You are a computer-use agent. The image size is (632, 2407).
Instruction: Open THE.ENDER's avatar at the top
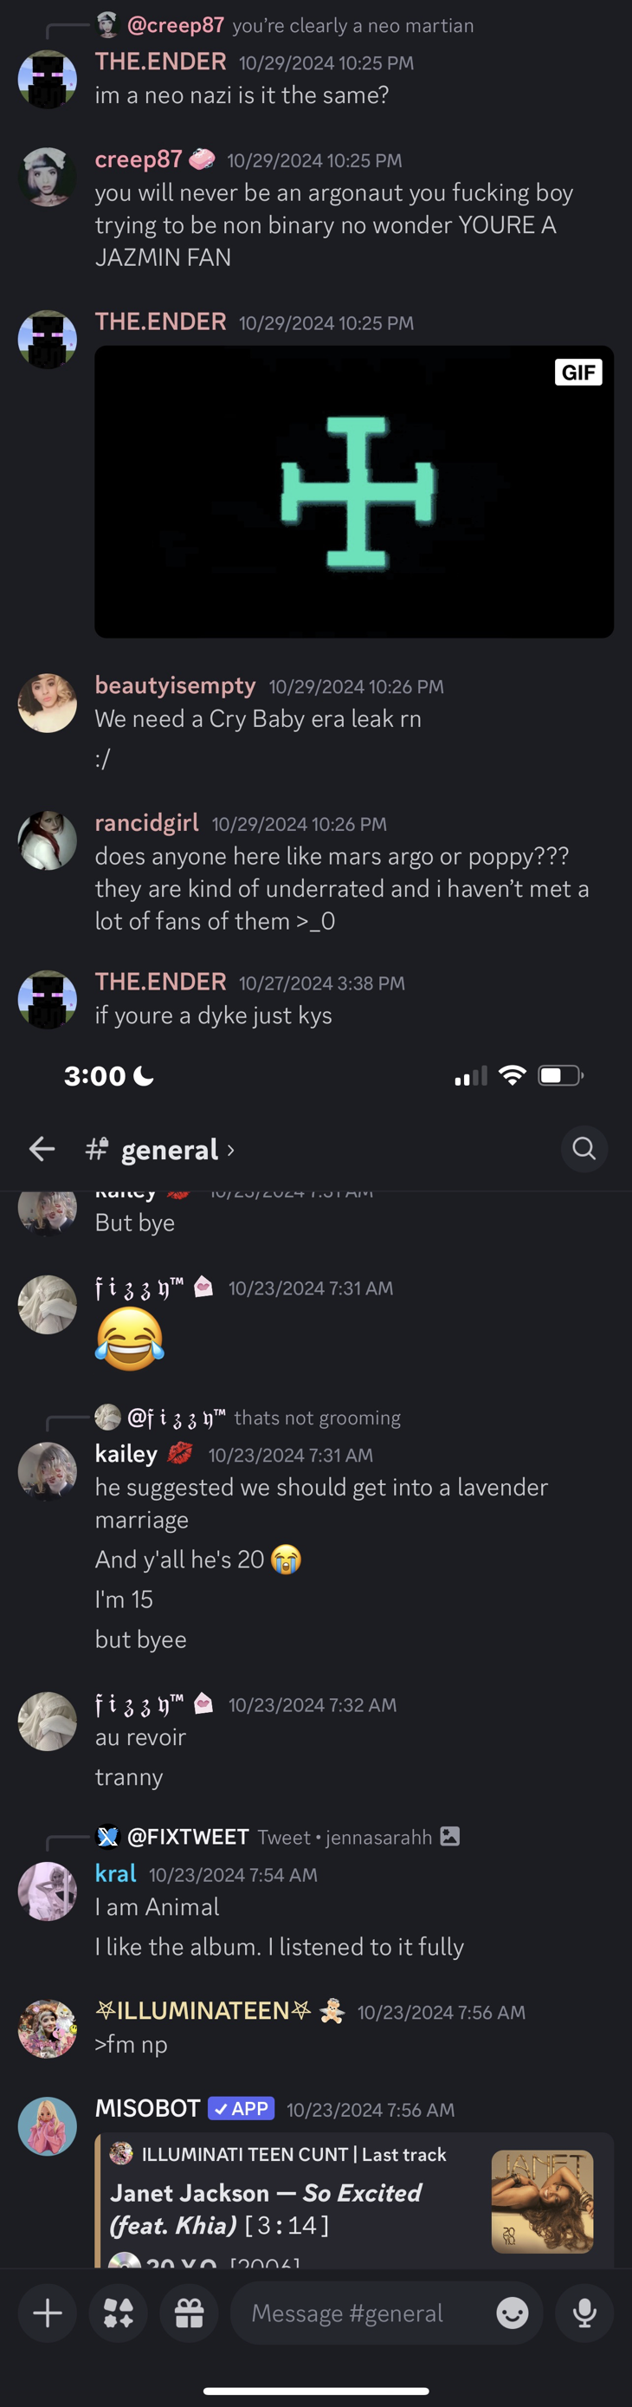coord(47,80)
